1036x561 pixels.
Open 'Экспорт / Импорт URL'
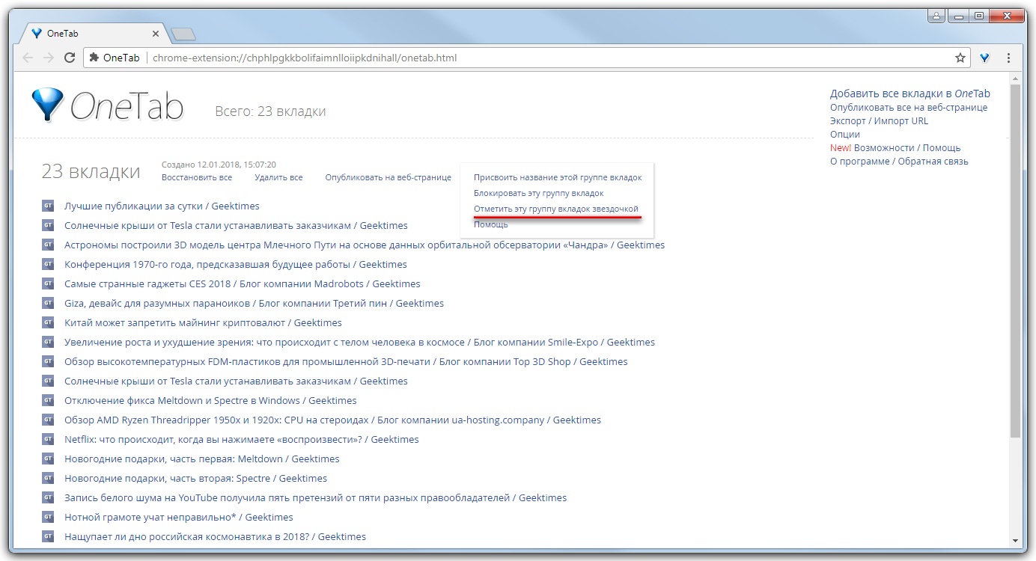point(879,120)
